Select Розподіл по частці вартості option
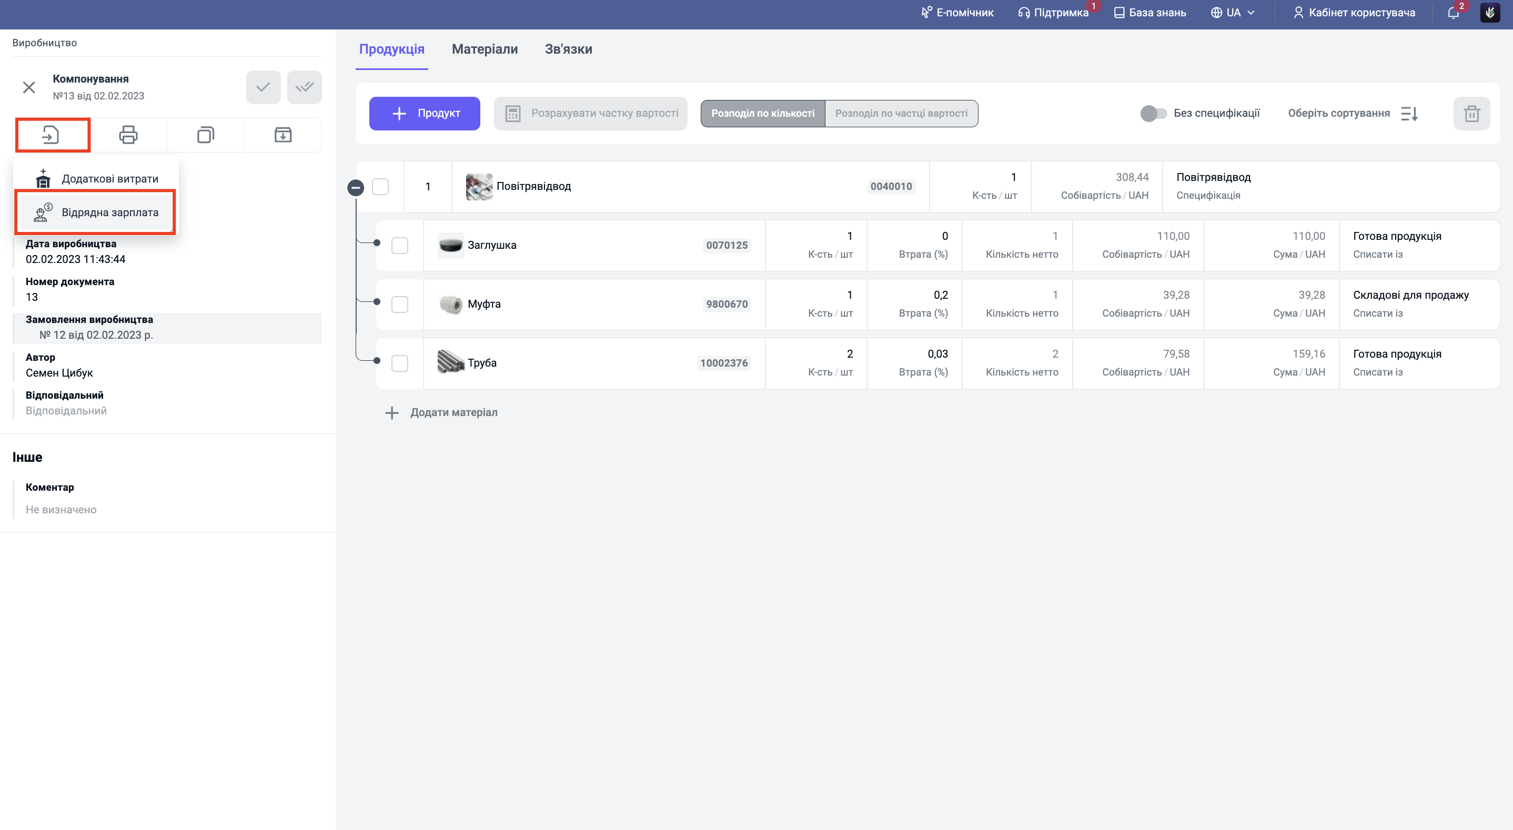The height and width of the screenshot is (830, 1513). click(x=901, y=114)
